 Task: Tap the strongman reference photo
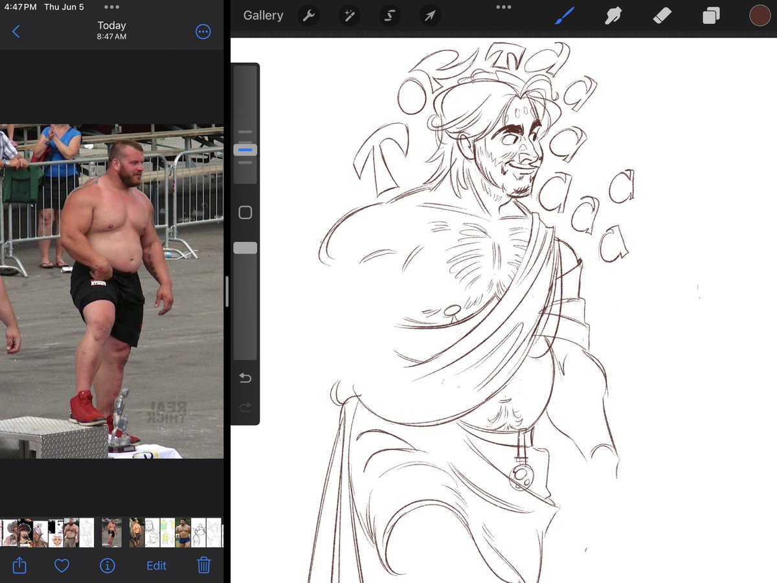coord(111,291)
